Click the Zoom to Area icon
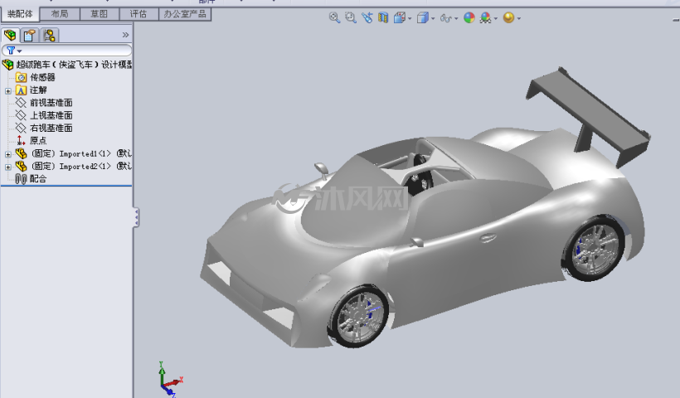Image resolution: width=680 pixels, height=398 pixels. click(351, 17)
